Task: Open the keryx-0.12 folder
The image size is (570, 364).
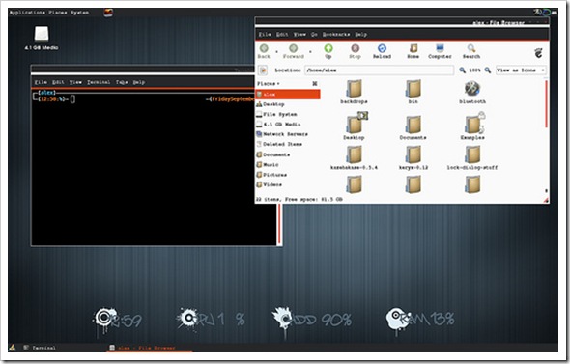Action: tap(413, 157)
